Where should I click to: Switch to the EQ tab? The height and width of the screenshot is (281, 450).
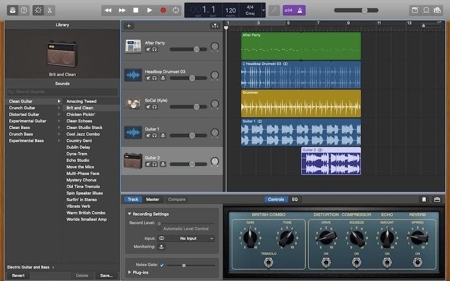coord(295,200)
